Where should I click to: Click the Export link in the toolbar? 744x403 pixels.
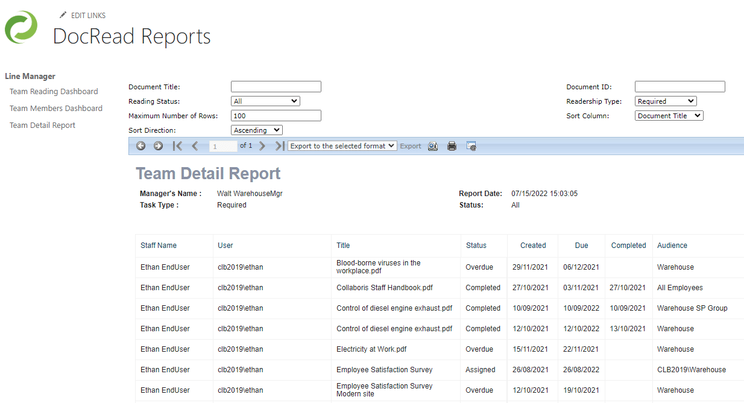click(x=411, y=145)
